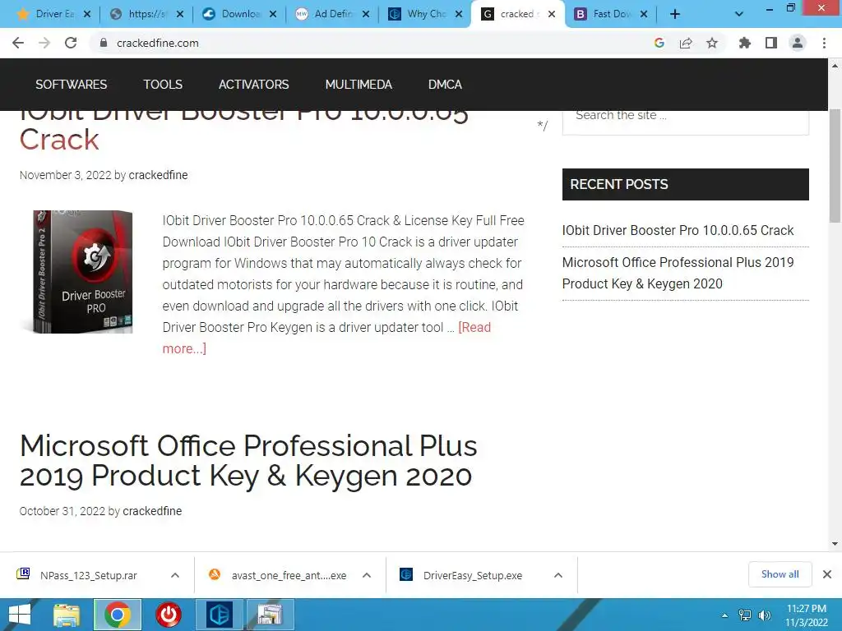This screenshot has height=631, width=842.
Task: View site security padlock info
Action: coord(104,43)
